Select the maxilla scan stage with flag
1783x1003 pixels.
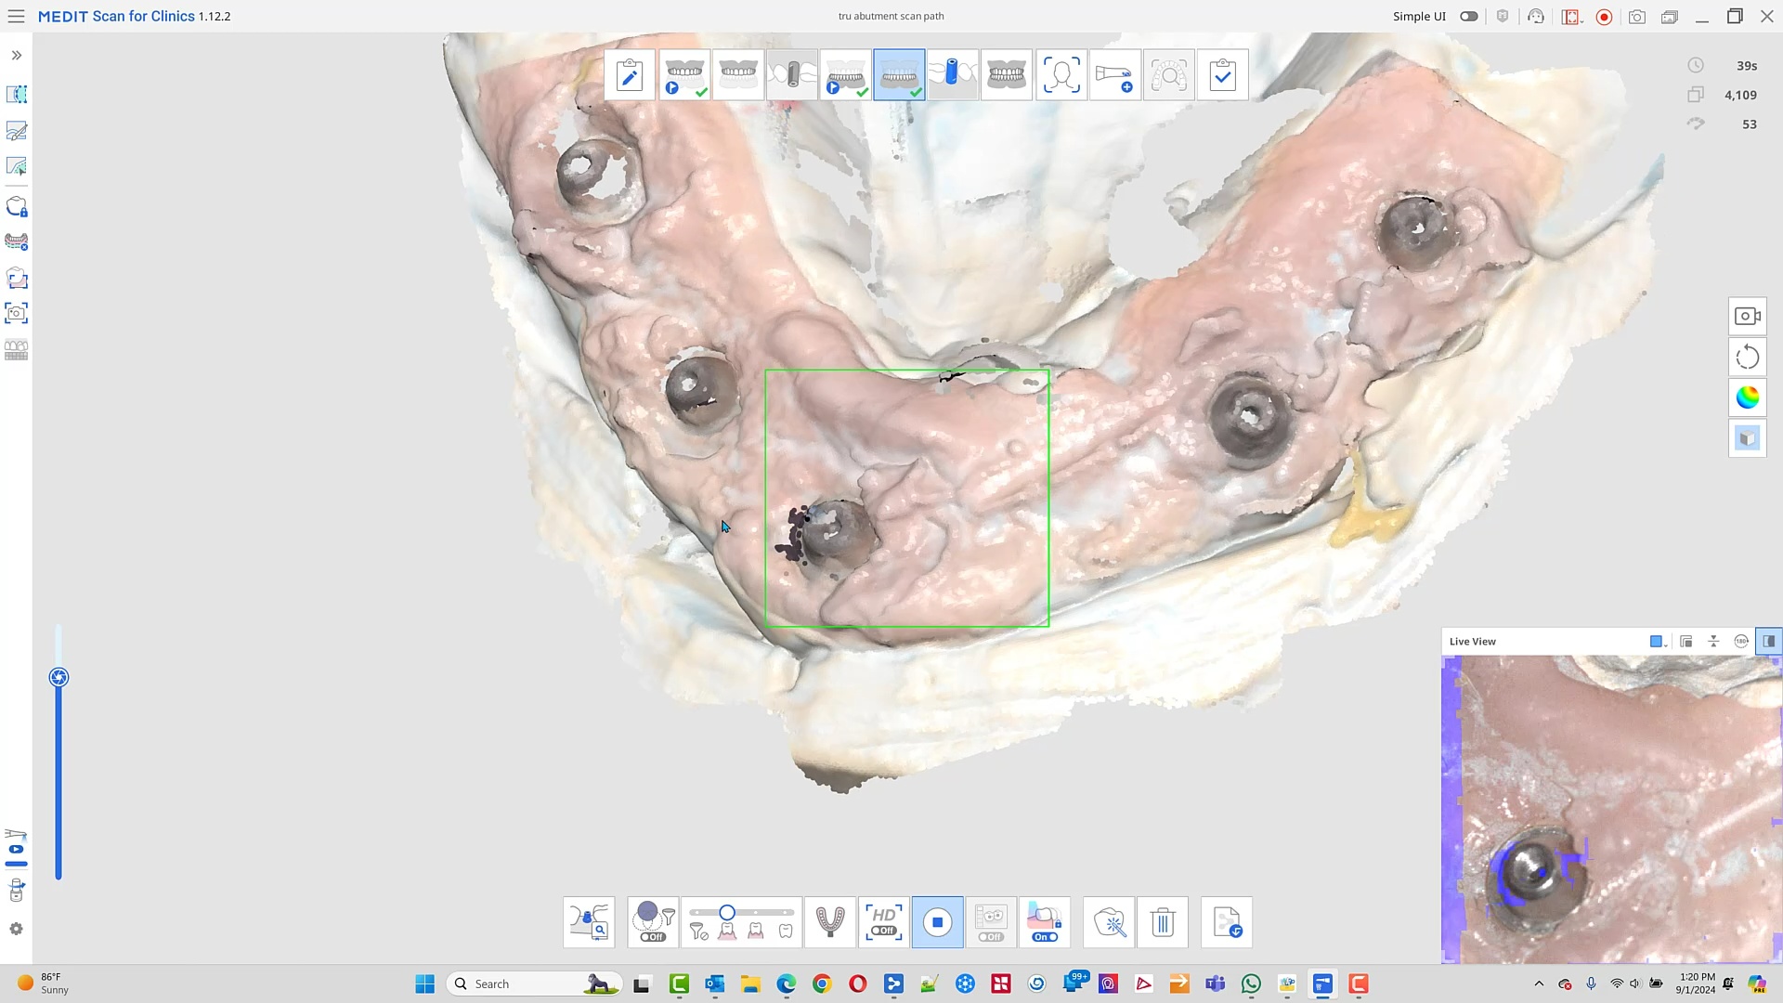(x=684, y=74)
